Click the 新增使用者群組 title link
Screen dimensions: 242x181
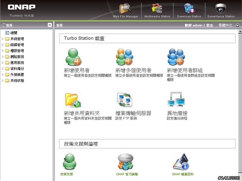tap(185, 71)
